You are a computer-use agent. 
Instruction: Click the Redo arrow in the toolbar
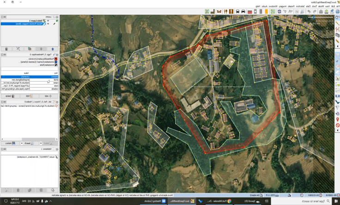click(309, 12)
